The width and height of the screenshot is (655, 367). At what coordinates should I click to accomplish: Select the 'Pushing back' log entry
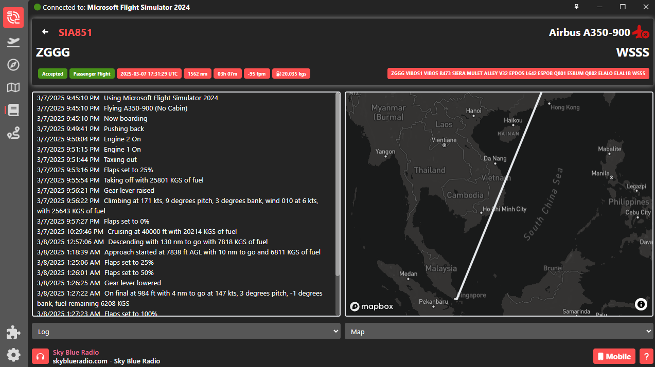click(x=91, y=129)
